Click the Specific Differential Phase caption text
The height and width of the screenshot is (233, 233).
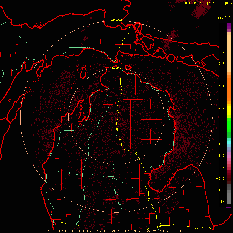118,231
